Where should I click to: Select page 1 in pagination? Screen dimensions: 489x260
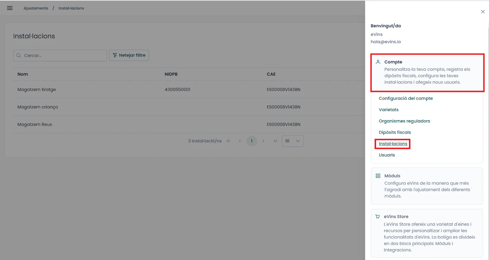252,141
